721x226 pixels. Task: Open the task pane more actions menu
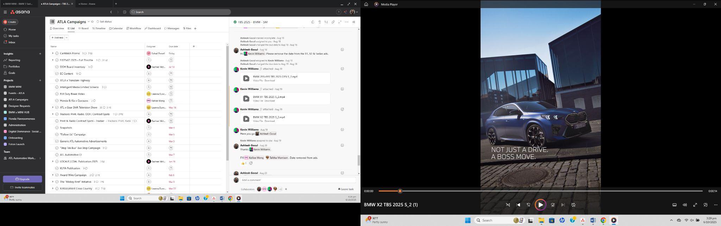[346, 22]
